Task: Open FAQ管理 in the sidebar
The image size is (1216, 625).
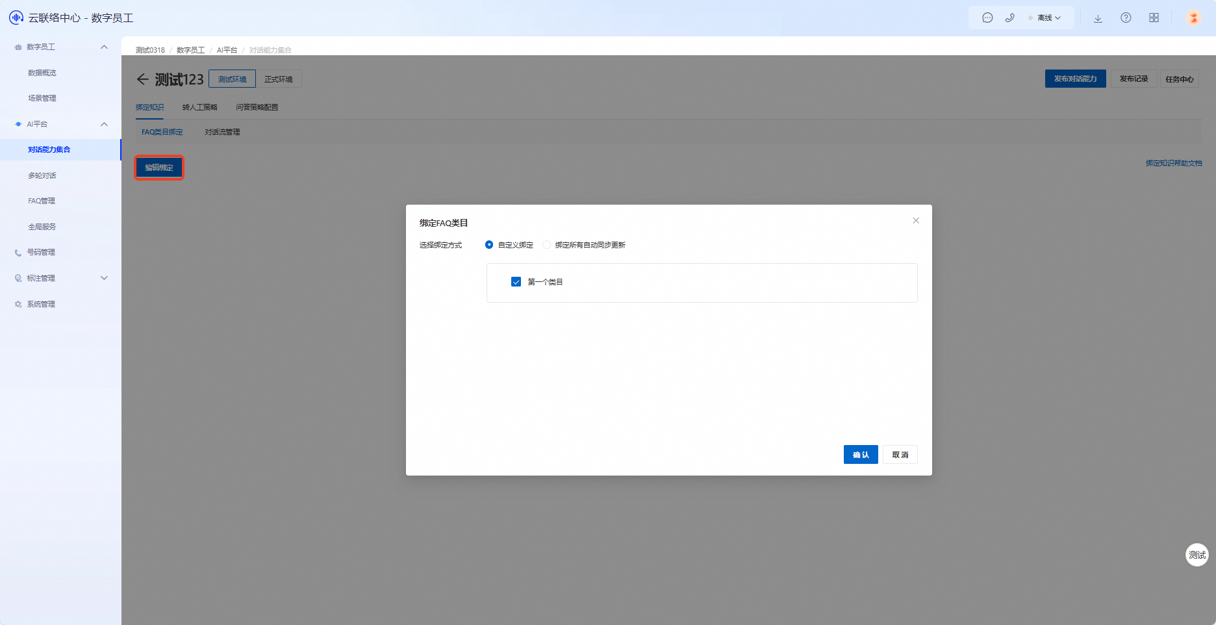Action: pos(42,201)
